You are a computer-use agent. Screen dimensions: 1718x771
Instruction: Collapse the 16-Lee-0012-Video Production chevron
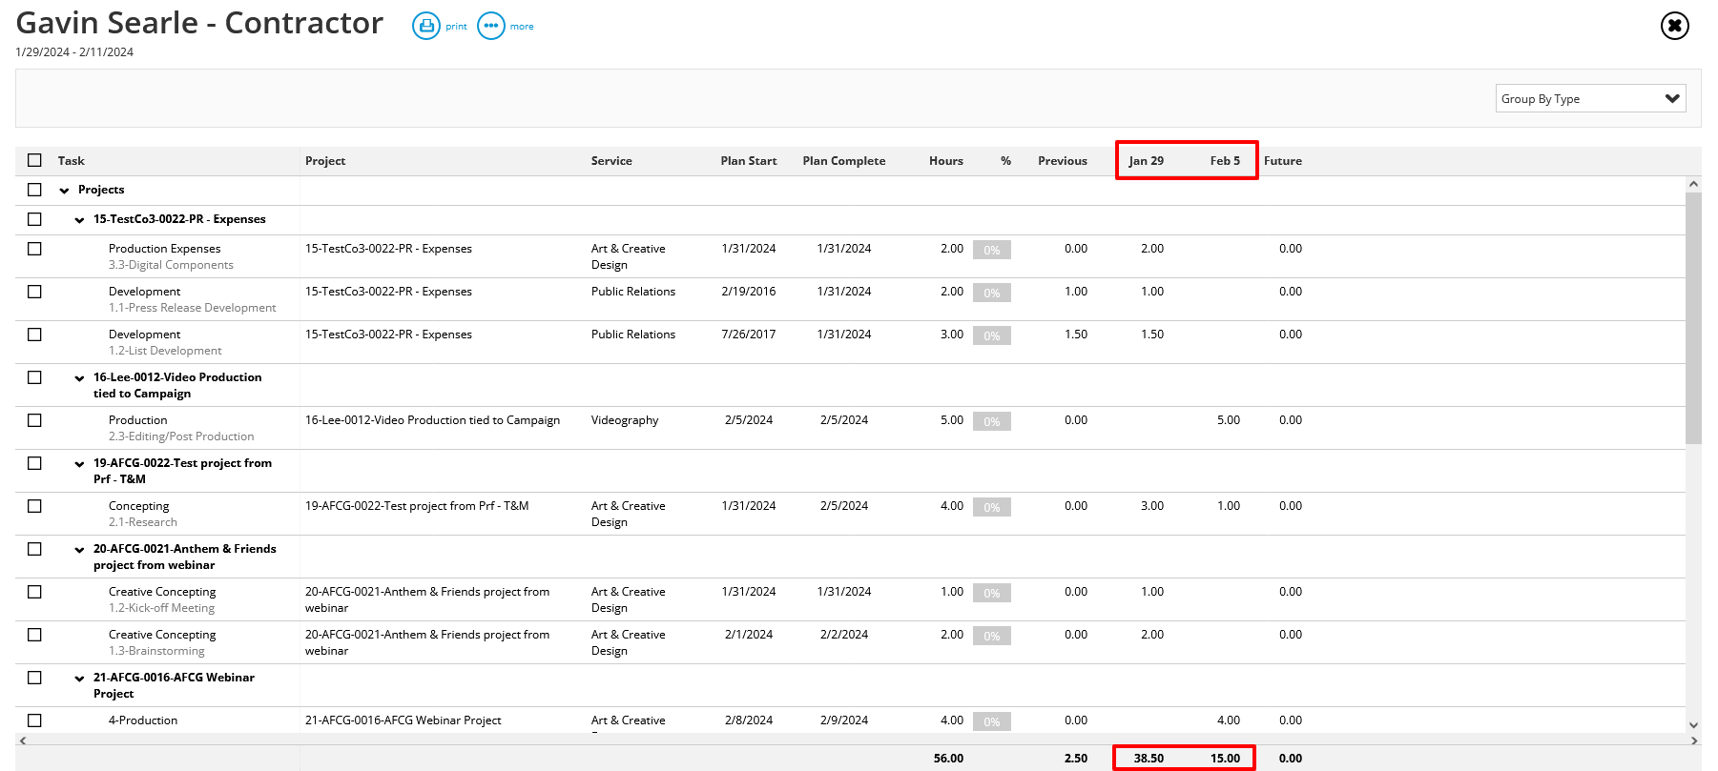pyautogui.click(x=80, y=378)
